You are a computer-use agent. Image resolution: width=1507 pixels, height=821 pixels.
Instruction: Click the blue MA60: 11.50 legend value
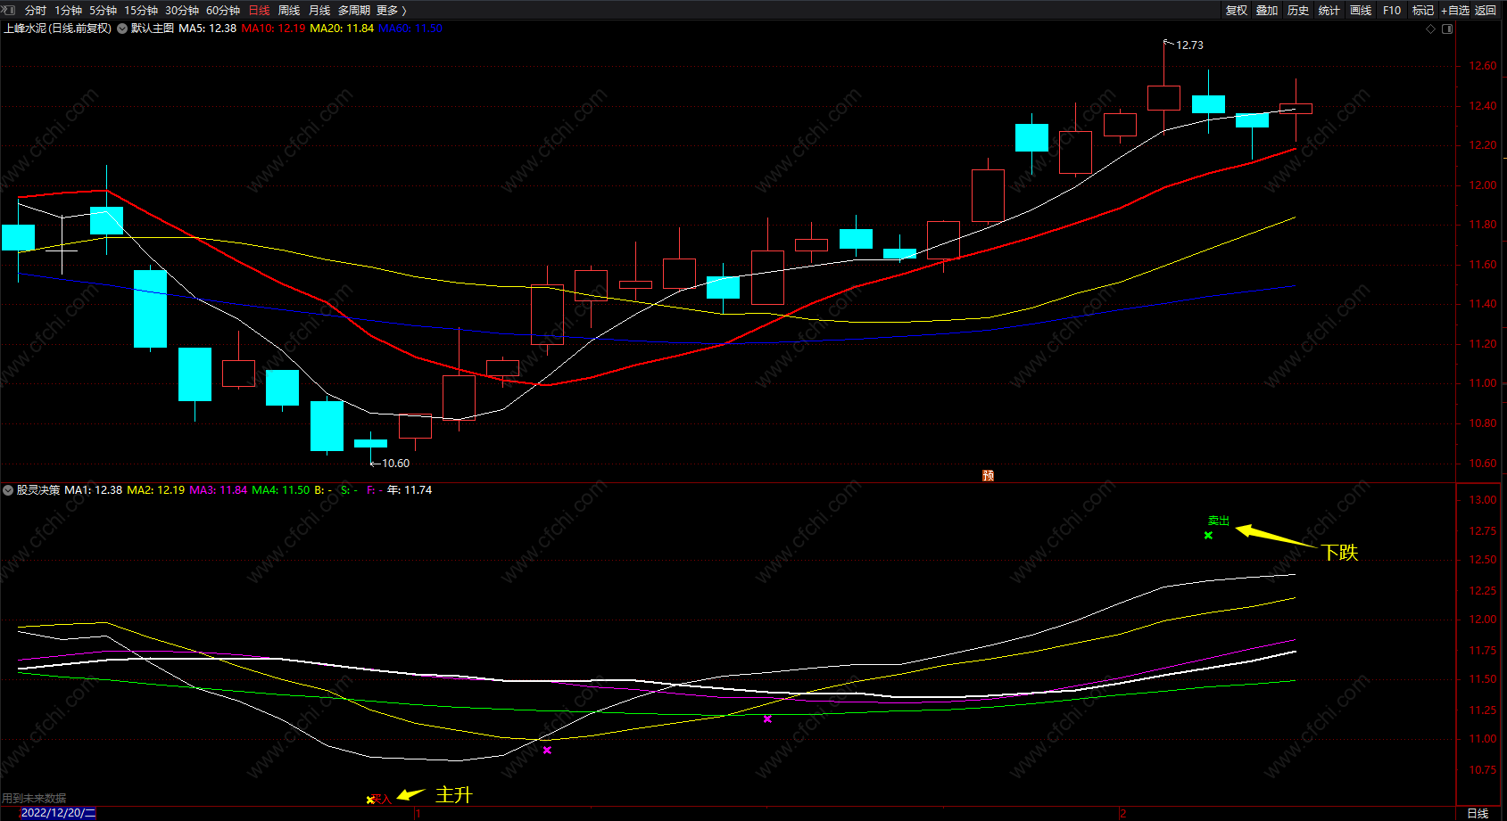pyautogui.click(x=410, y=29)
